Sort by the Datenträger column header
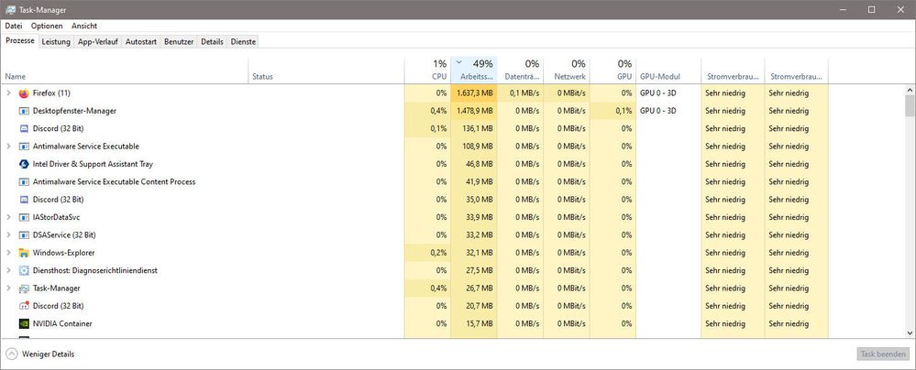This screenshot has width=916, height=370. point(520,71)
